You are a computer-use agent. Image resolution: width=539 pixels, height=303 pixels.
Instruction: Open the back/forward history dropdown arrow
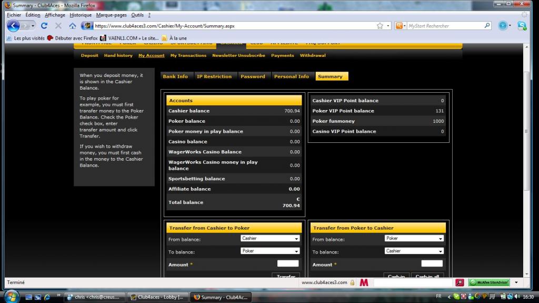coord(33,26)
